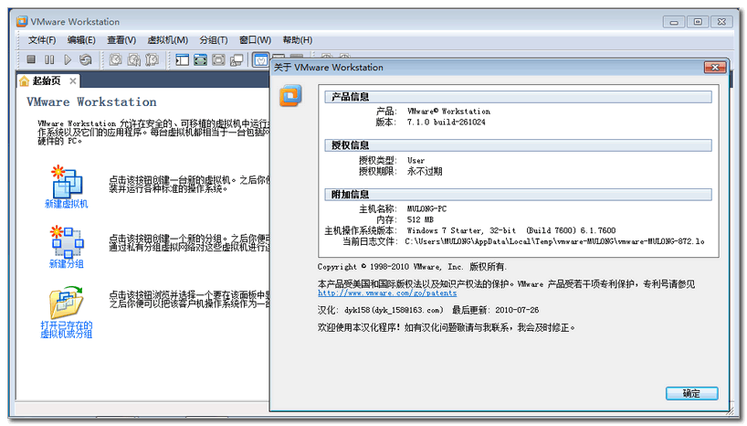The image size is (747, 426).
Task: Open the 编辑(E) menu
Action: 81,40
